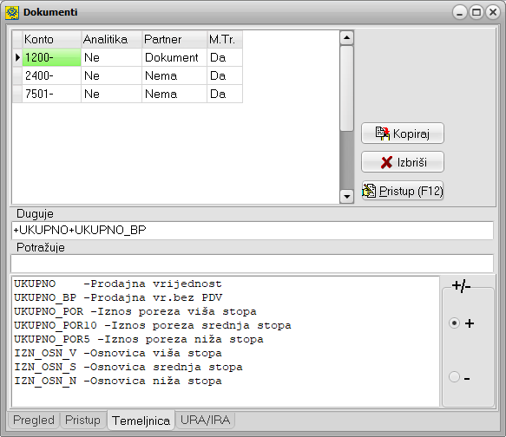Switch to the Pregled tab
Screen dimensions: 506x437
[34, 420]
